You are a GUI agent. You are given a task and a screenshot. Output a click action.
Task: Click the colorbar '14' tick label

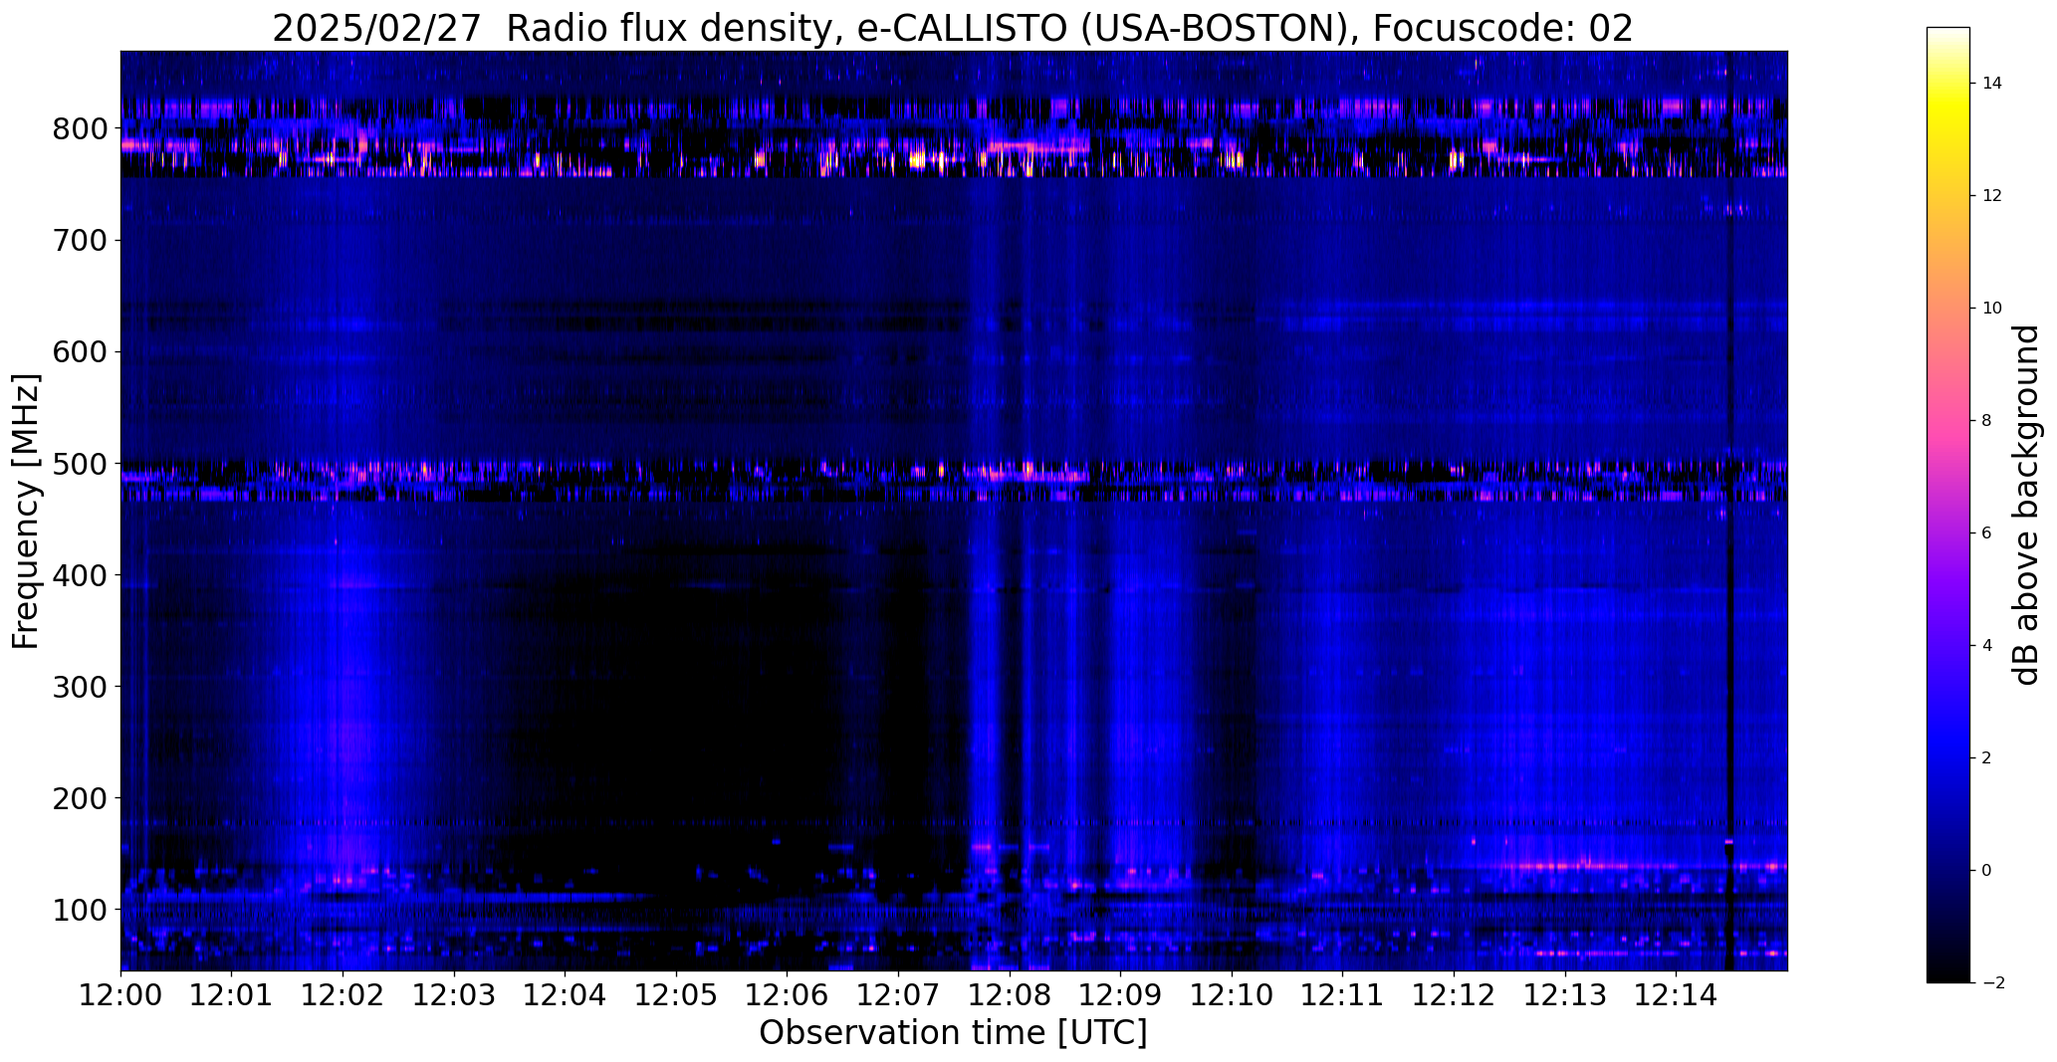click(x=1992, y=84)
